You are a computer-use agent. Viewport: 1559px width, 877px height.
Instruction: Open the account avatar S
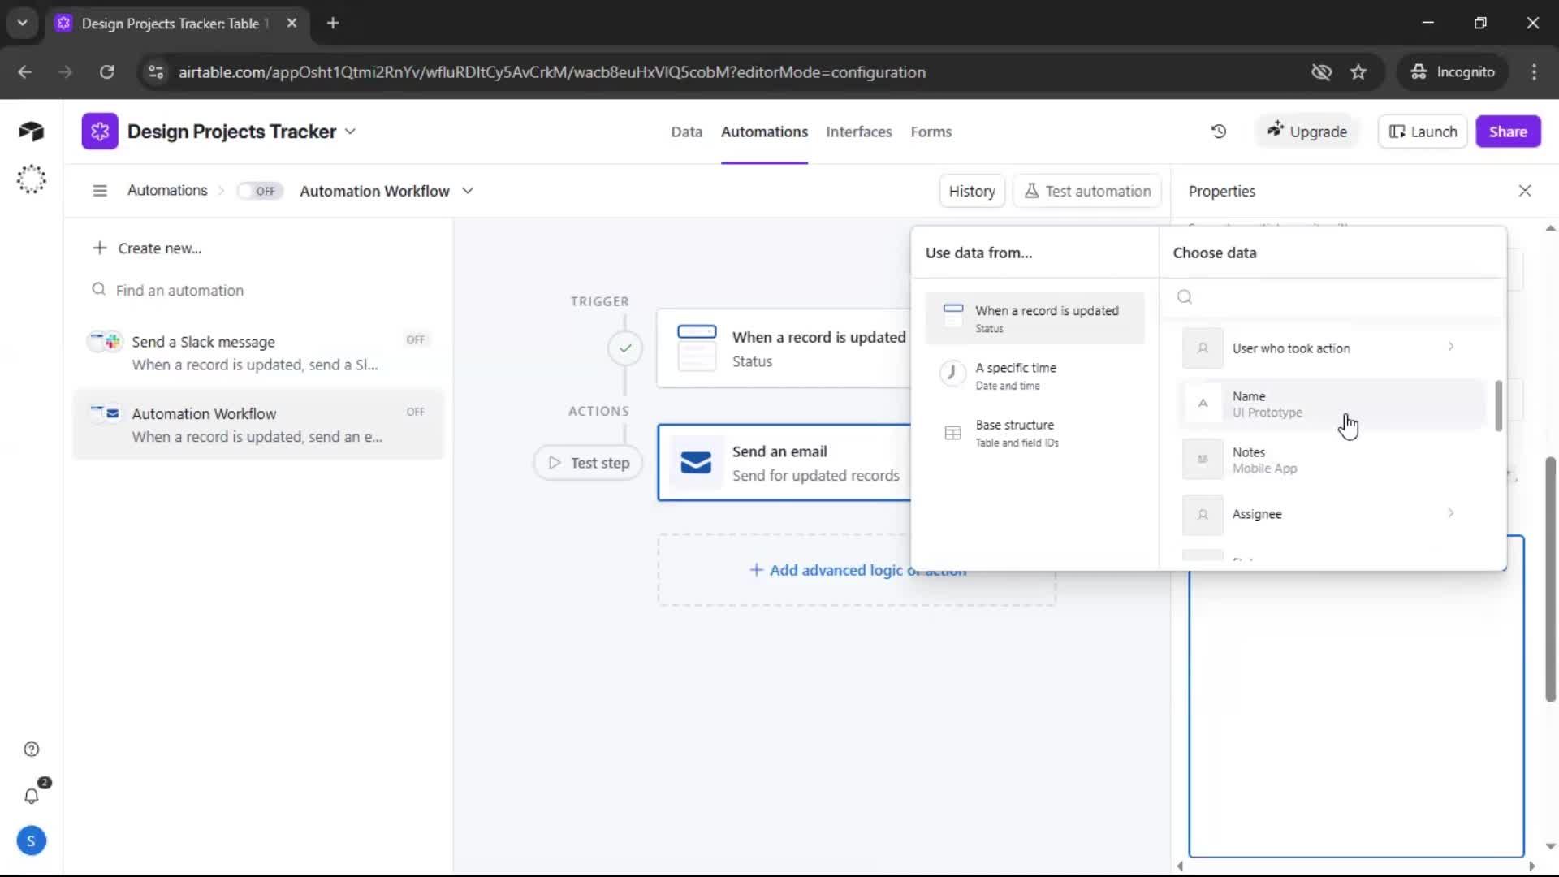(x=31, y=841)
